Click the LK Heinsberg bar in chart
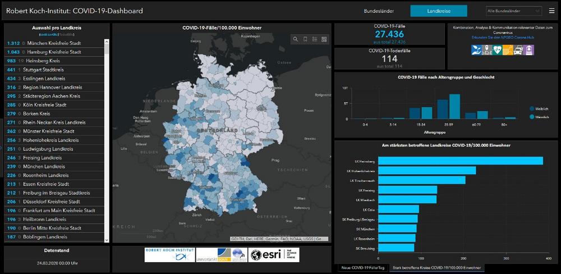 coord(460,161)
